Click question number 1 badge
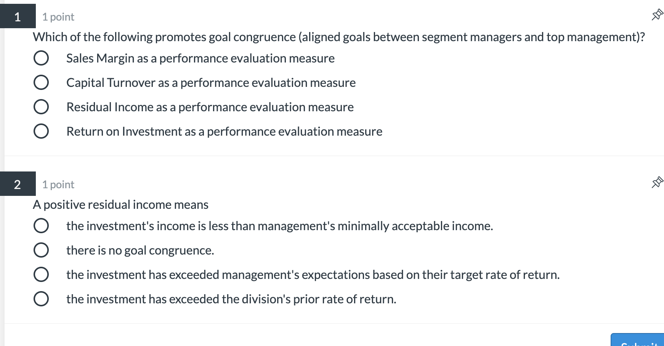Image resolution: width=664 pixels, height=346 pixels. pyautogui.click(x=18, y=17)
